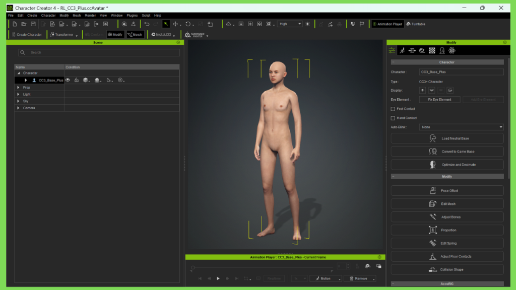
Task: Activate the Rotate object tool
Action: tap(188, 24)
